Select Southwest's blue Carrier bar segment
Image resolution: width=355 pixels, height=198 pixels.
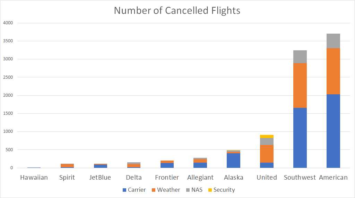[300, 138]
